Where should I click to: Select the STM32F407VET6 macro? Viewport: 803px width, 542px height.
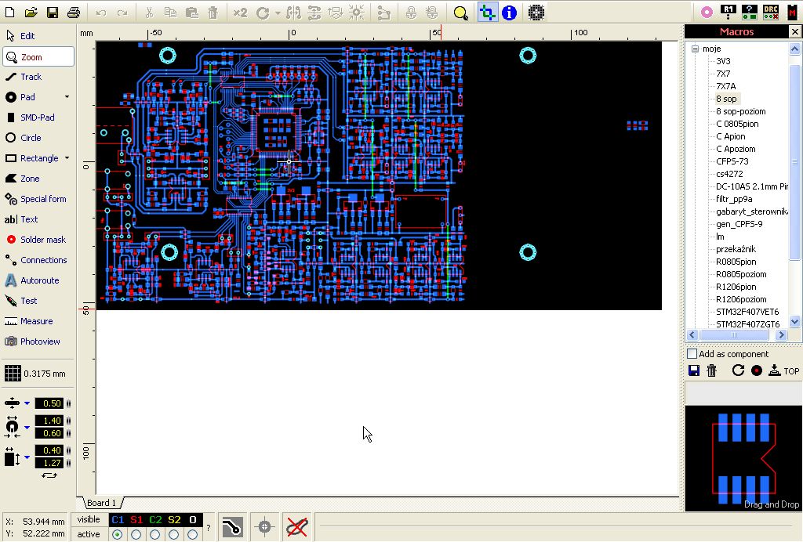point(747,312)
